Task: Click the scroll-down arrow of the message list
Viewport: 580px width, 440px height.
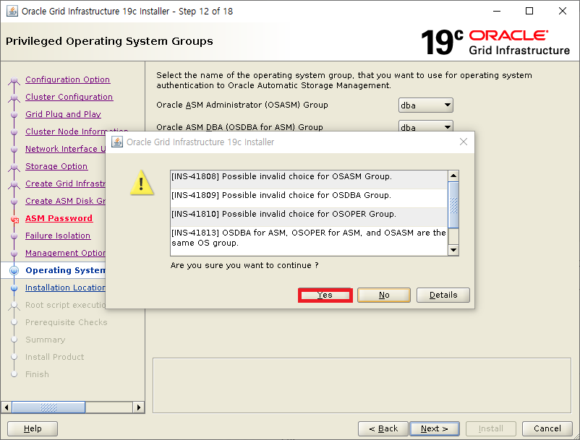Action: click(x=453, y=250)
